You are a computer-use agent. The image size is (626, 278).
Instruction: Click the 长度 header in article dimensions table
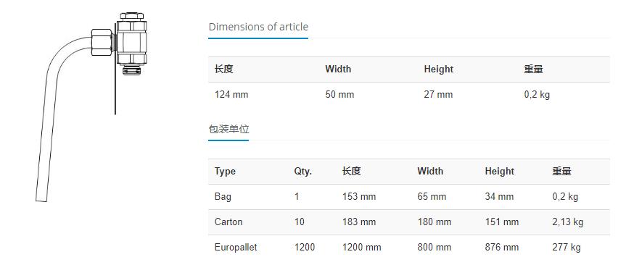pos(223,69)
